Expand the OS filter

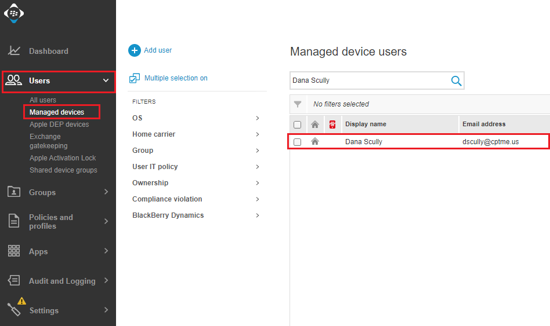[196, 118]
